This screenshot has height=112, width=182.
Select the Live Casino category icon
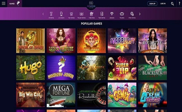[x=61, y=14]
